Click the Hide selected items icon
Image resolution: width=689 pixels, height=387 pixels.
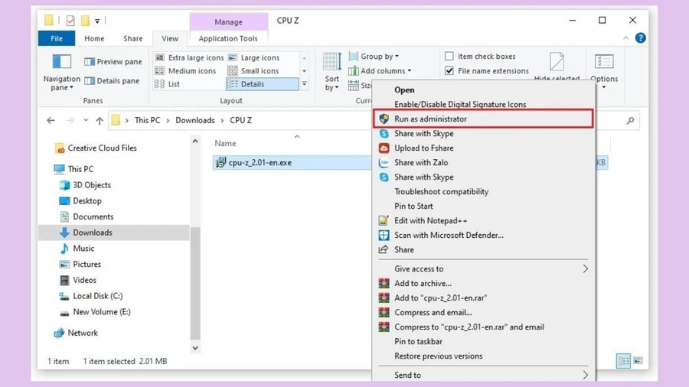pos(557,62)
